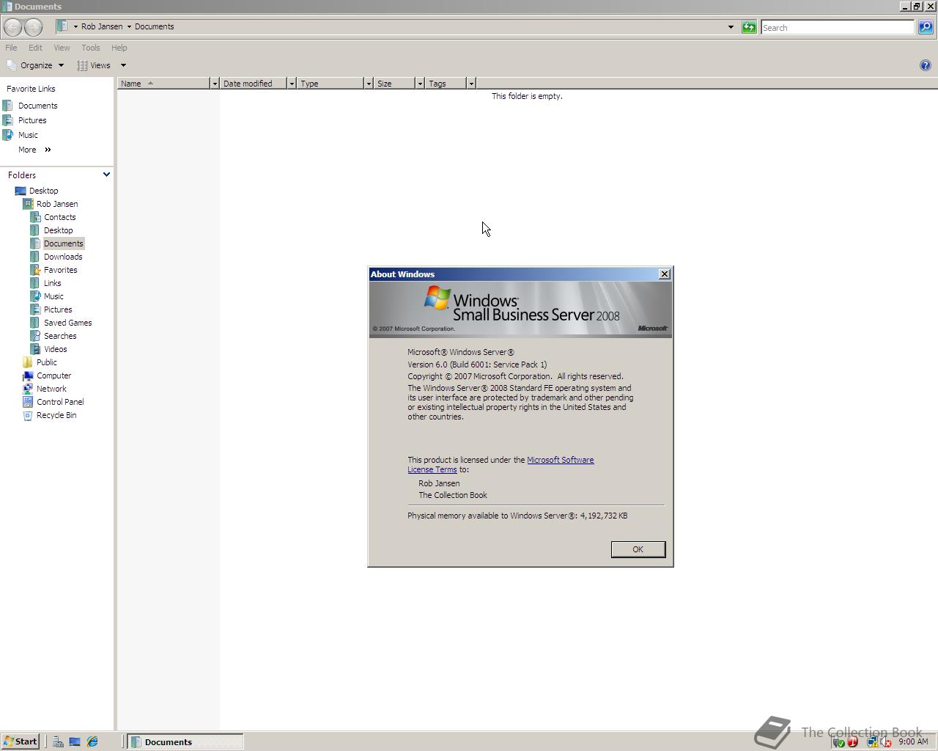Click the muted volume tray icon
This screenshot has height=751, width=938.
point(885,742)
